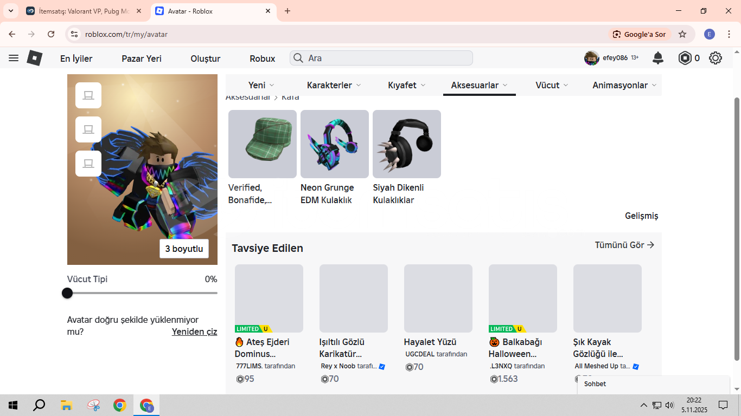This screenshot has width=741, height=416.
Task: Open File Explorer from the taskbar
Action: pyautogui.click(x=66, y=405)
